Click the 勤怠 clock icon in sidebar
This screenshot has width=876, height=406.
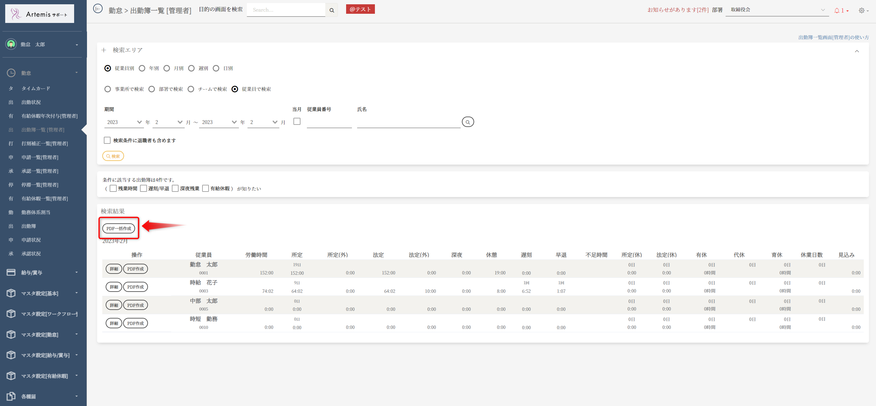(11, 73)
